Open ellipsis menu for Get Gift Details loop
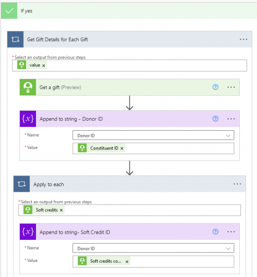The width and height of the screenshot is (257, 277). [x=243, y=39]
